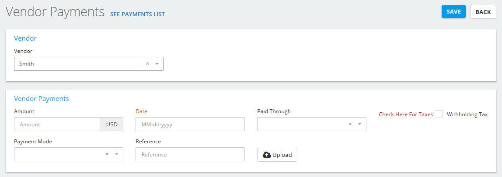Click the Upload button label
Screen dimensions: 502x177
tap(282, 155)
